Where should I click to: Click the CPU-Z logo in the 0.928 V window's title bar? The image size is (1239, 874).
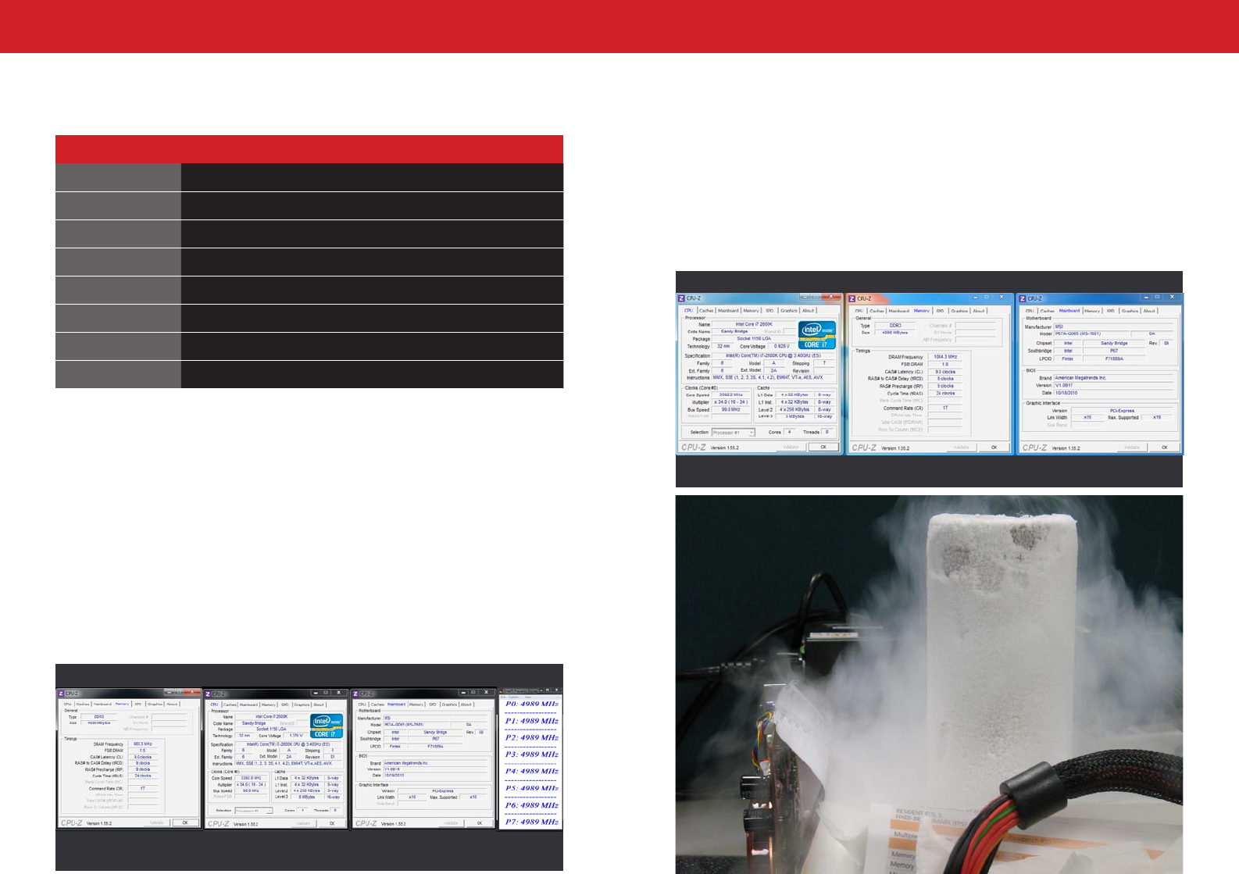click(681, 298)
